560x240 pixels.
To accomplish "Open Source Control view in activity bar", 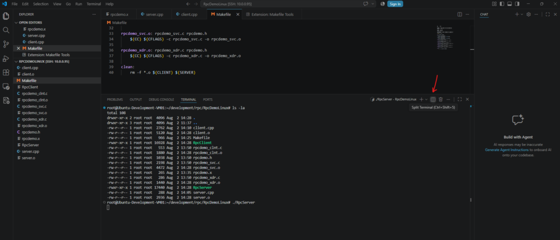I will coord(5,44).
